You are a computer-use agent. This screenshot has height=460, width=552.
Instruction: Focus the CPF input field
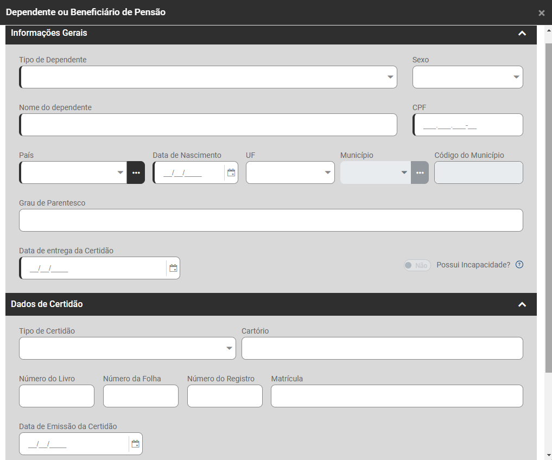coord(468,125)
